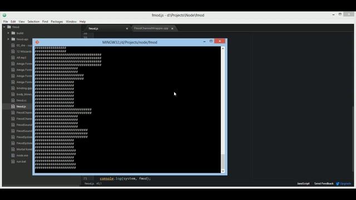
Task: Select the Mortal Kombat file
Action: tap(24, 149)
